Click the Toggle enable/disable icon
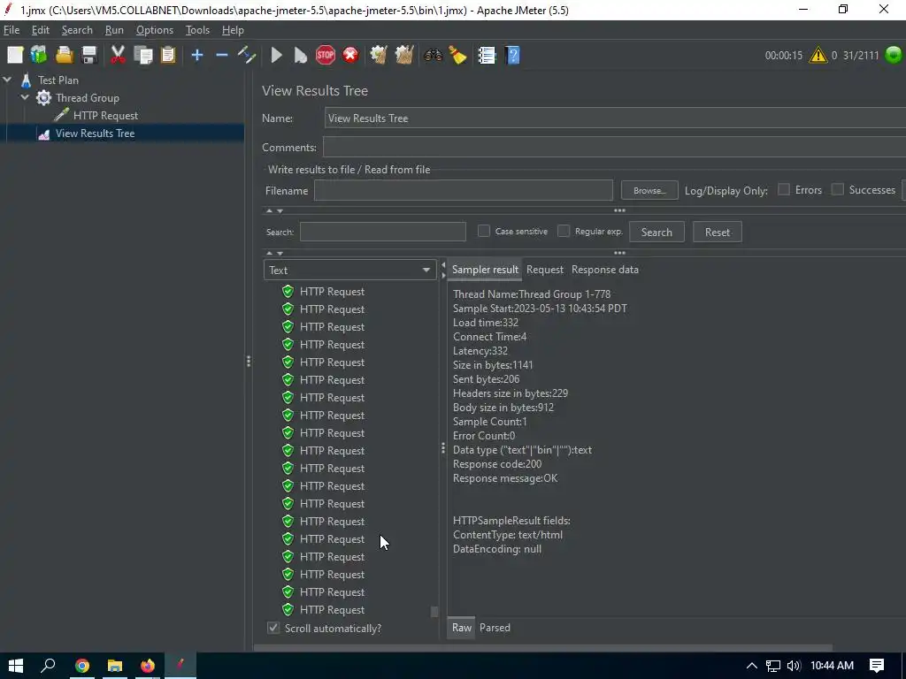 click(x=247, y=56)
